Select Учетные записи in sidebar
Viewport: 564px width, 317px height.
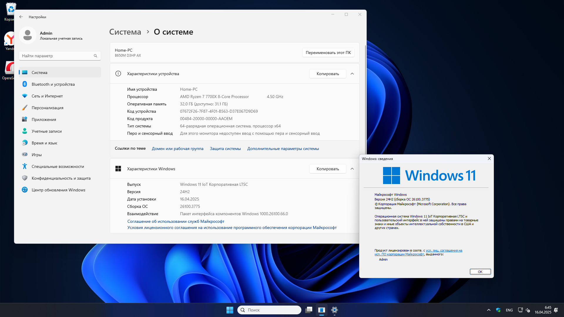(x=46, y=131)
